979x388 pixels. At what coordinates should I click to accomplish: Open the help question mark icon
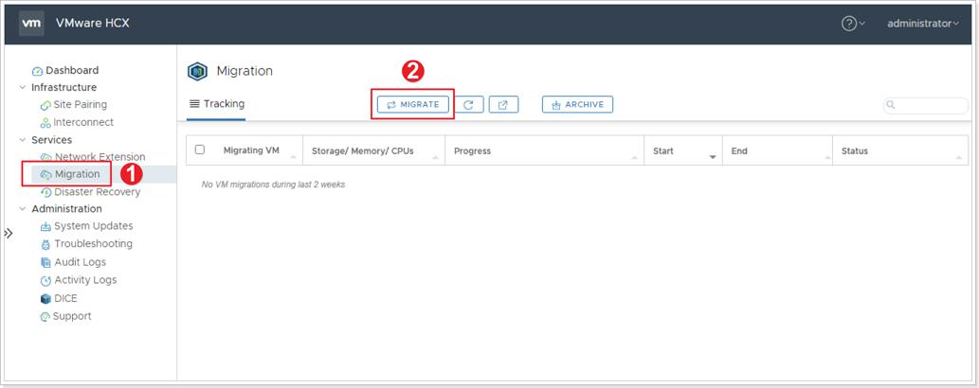pos(848,23)
